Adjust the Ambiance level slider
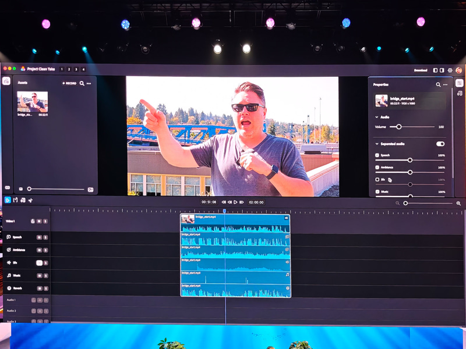Screen dimensions: 466x349 (x=410, y=172)
